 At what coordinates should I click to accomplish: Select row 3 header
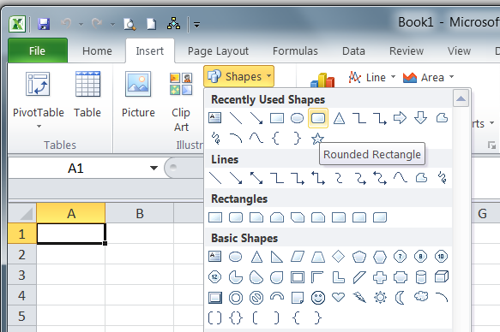(21, 275)
